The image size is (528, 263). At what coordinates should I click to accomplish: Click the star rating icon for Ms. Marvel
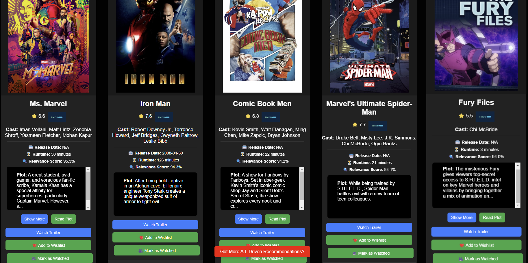[34, 116]
